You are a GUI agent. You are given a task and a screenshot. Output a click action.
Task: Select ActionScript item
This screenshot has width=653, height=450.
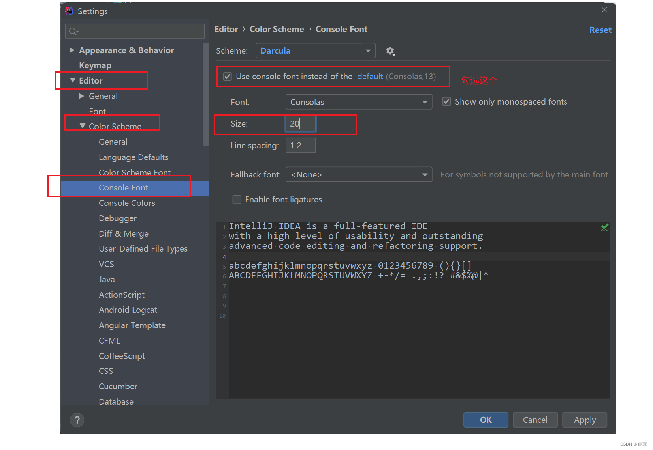[122, 295]
